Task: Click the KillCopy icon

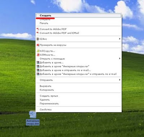Action: click(x=38, y=51)
